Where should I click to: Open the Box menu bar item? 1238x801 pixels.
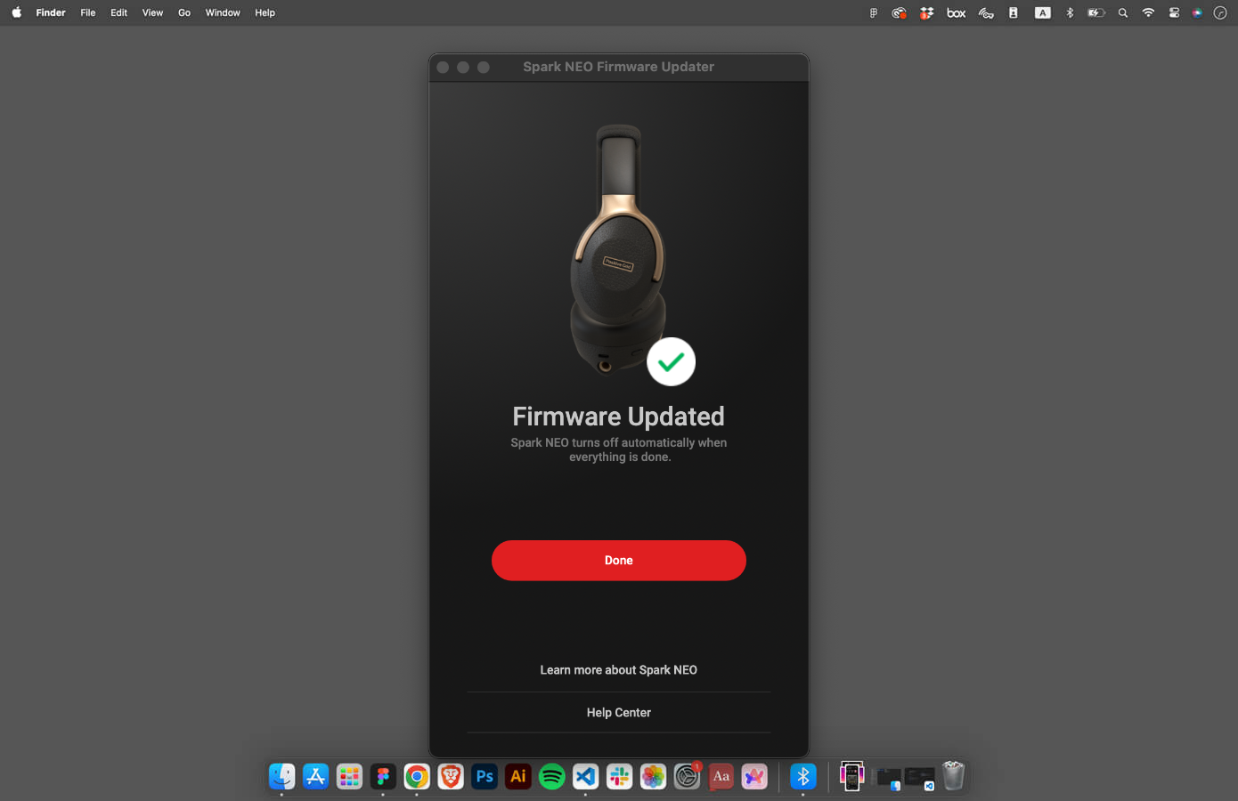pos(957,12)
